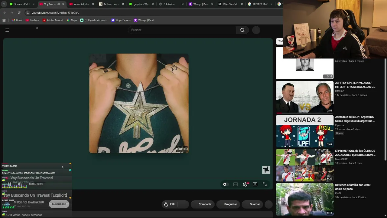The image size is (387, 218).
Task: Open the 'El PRIMER GOL de los ÚLTIMOS' title
Action: click(355, 153)
